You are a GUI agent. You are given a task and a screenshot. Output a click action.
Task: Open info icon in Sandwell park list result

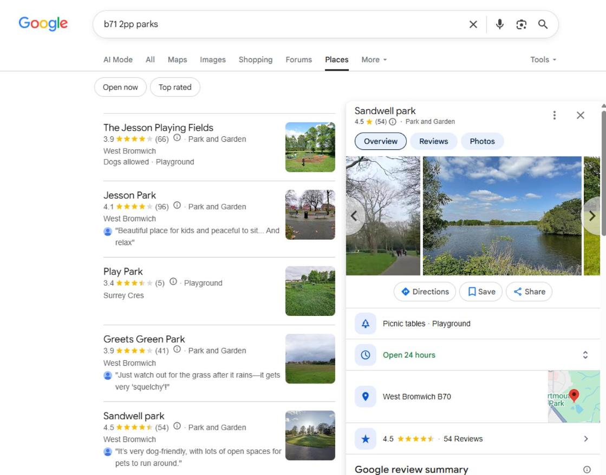[x=177, y=426]
